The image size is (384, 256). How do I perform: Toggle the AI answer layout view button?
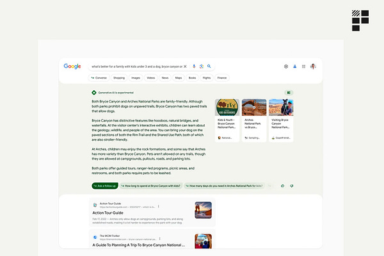(x=289, y=93)
